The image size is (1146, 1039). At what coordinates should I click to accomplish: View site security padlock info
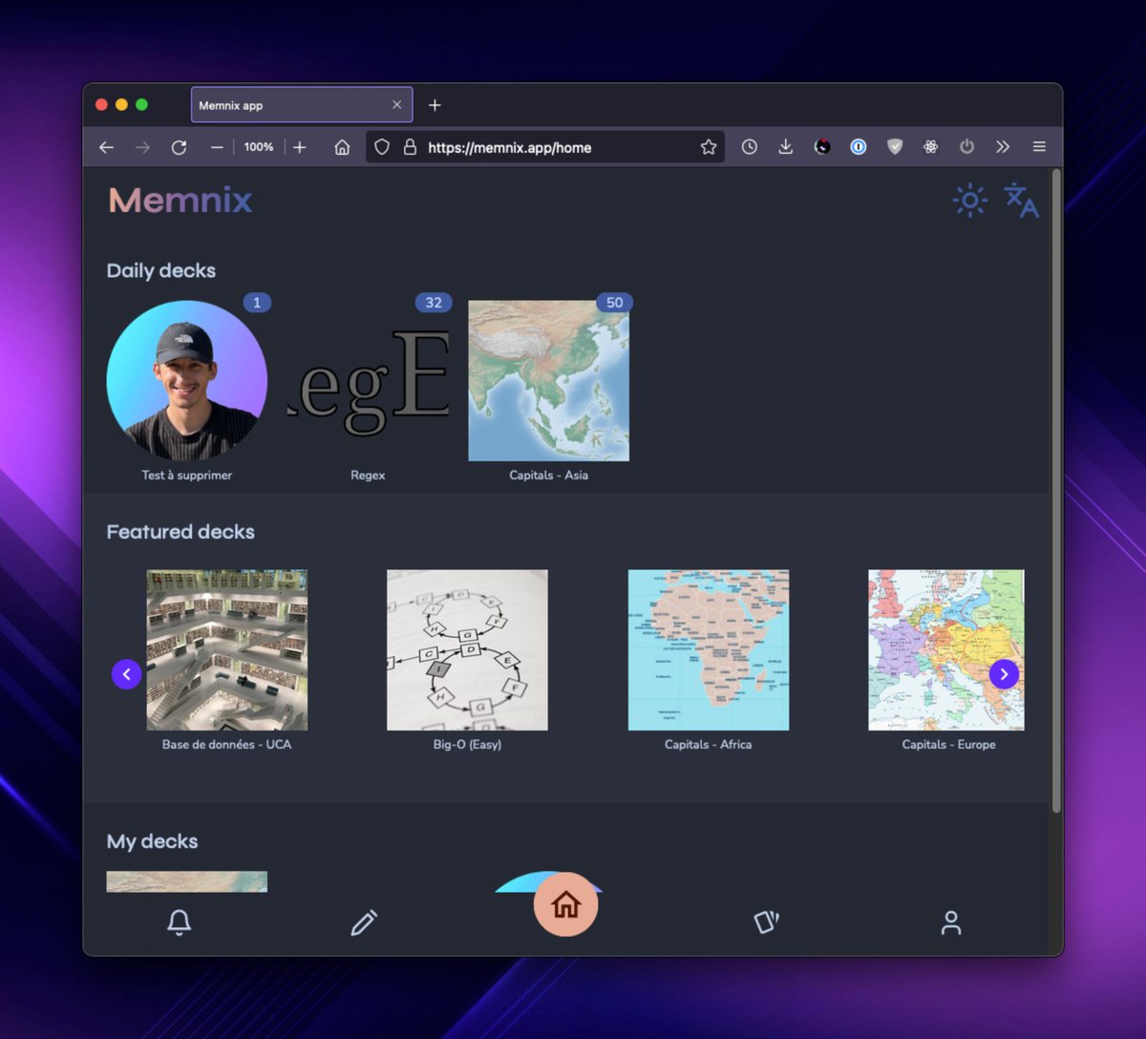click(x=410, y=147)
